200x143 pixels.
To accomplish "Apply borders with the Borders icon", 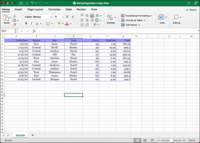I will point(48,23).
